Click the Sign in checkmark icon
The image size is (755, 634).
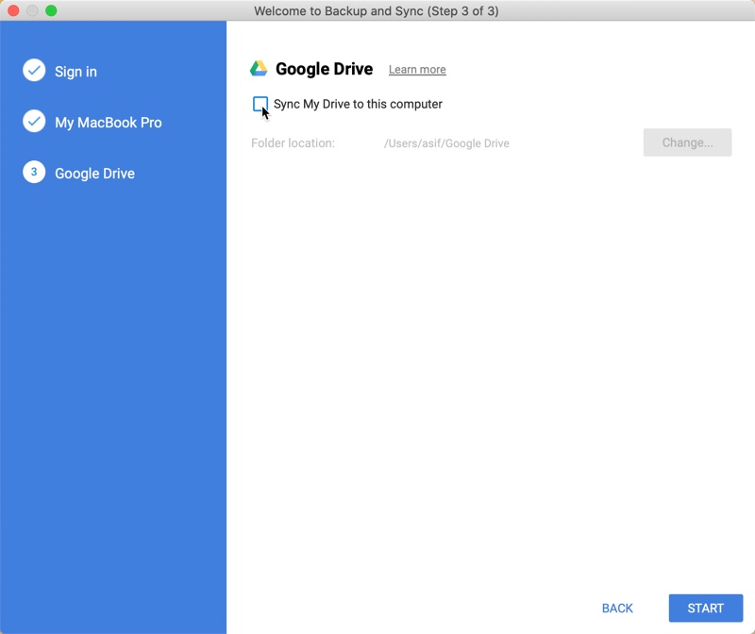click(x=34, y=70)
